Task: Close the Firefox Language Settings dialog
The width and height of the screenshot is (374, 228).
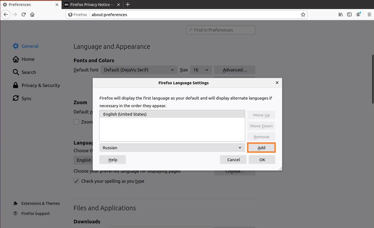Action: click(x=277, y=83)
